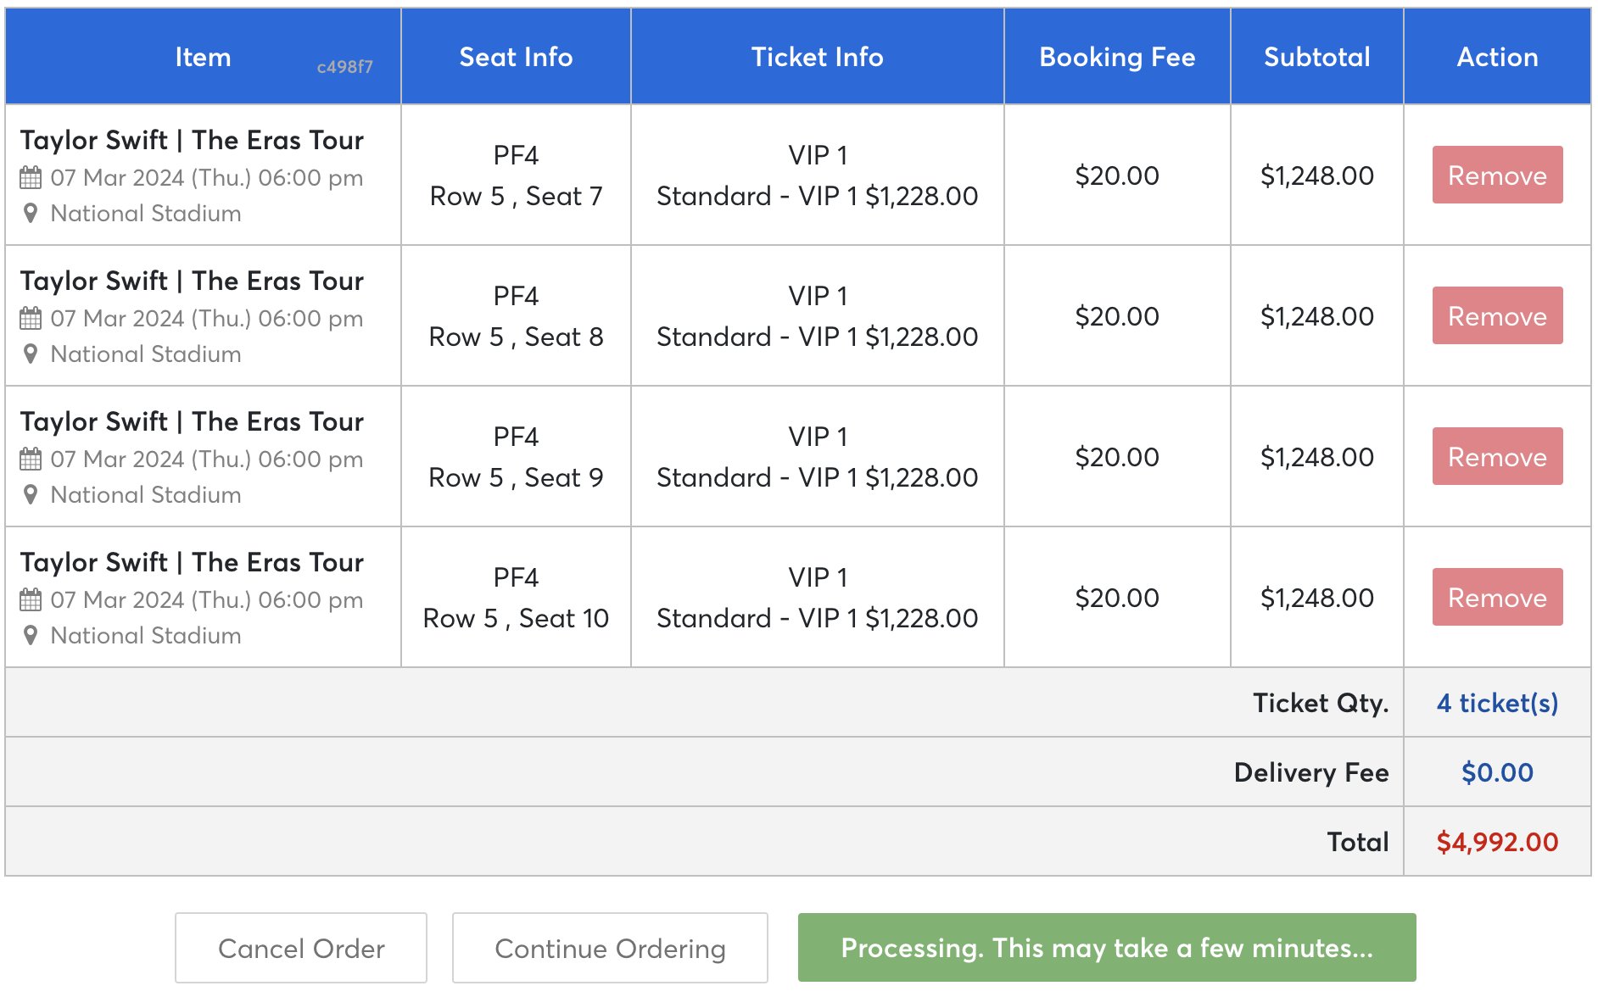This screenshot has width=1598, height=997.
Task: Remove the Row 5 Seat 10 ticket
Action: [1497, 598]
